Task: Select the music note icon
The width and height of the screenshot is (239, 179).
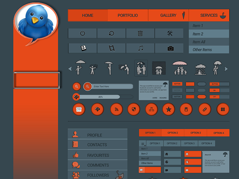Action: point(140,48)
